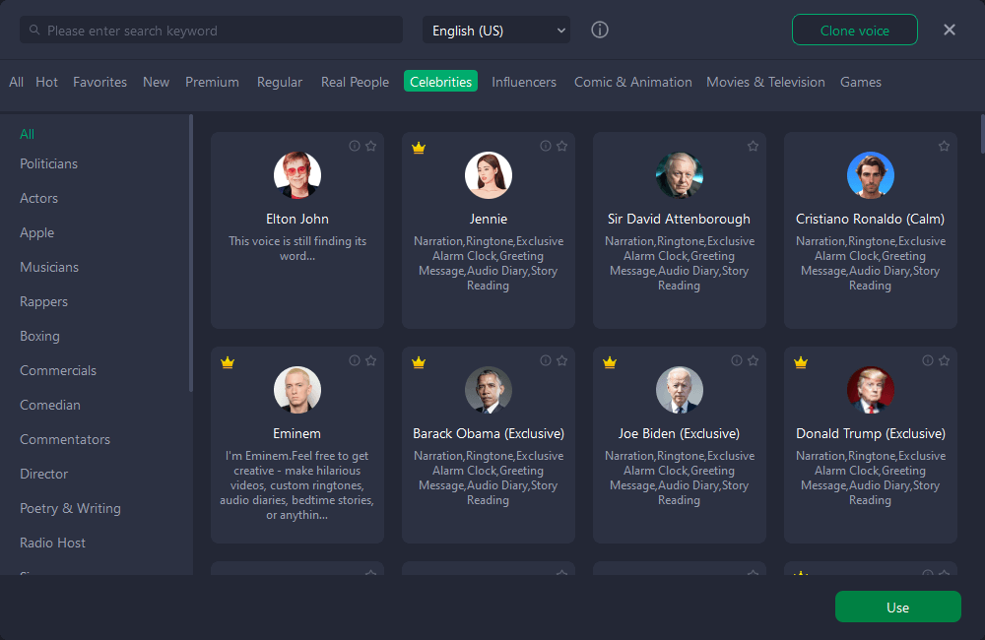The image size is (985, 640).
Task: Click info icon on Jennie voice card
Action: coord(546,146)
